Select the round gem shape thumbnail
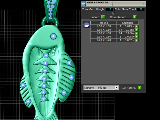This screenshot has height=120, width=160. pyautogui.click(x=87, y=25)
